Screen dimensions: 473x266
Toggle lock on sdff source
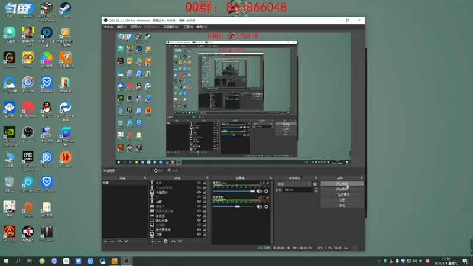click(205, 202)
